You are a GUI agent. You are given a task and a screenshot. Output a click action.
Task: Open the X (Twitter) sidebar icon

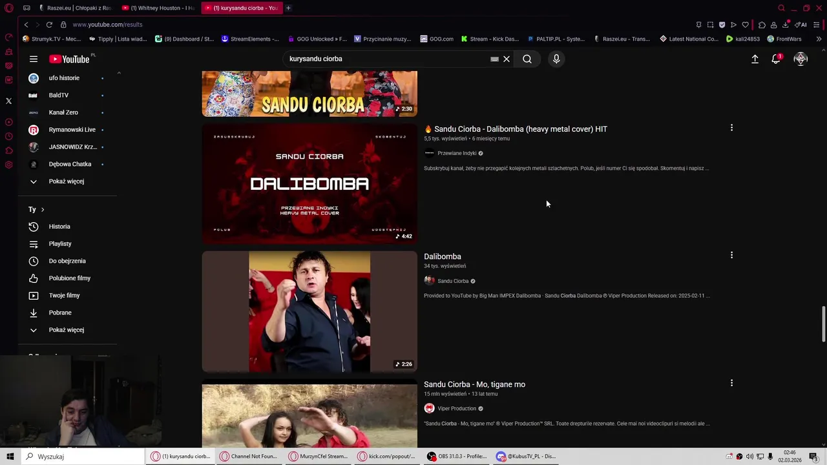pos(8,101)
